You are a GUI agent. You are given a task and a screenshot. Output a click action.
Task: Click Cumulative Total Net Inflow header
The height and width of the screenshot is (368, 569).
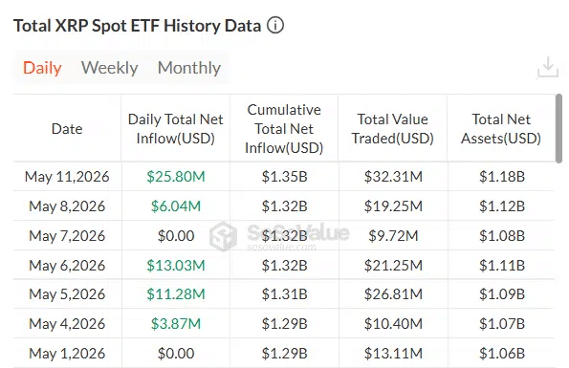coord(284,129)
